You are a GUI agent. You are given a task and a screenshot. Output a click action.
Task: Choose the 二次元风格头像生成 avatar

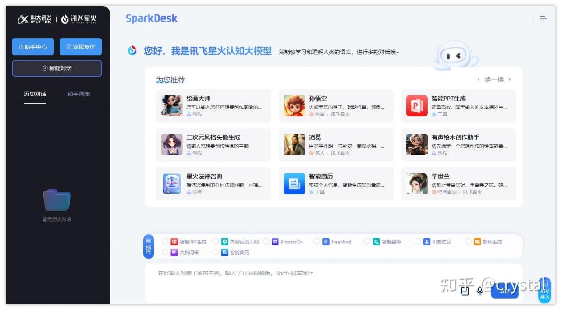coord(172,144)
